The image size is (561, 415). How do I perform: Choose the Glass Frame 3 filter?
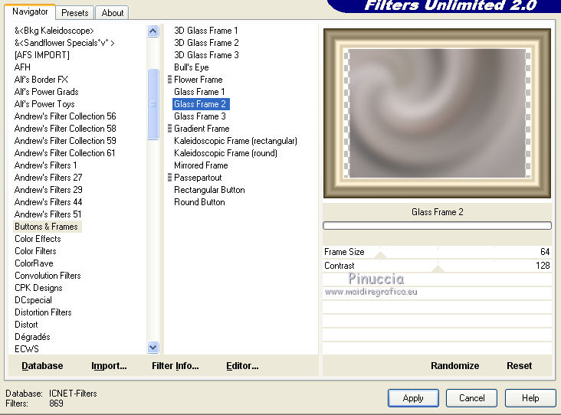[199, 116]
